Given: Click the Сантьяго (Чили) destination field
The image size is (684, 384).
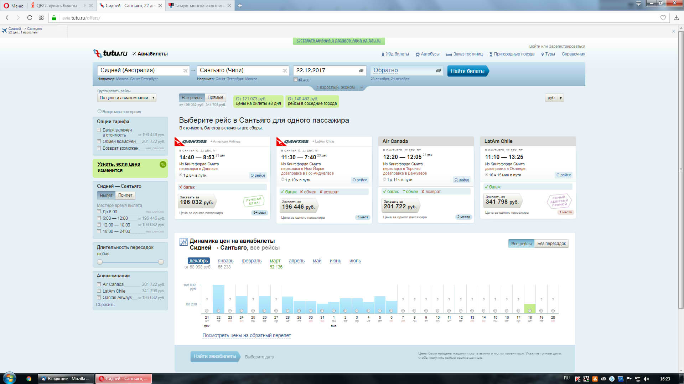Looking at the screenshot, I should (243, 70).
